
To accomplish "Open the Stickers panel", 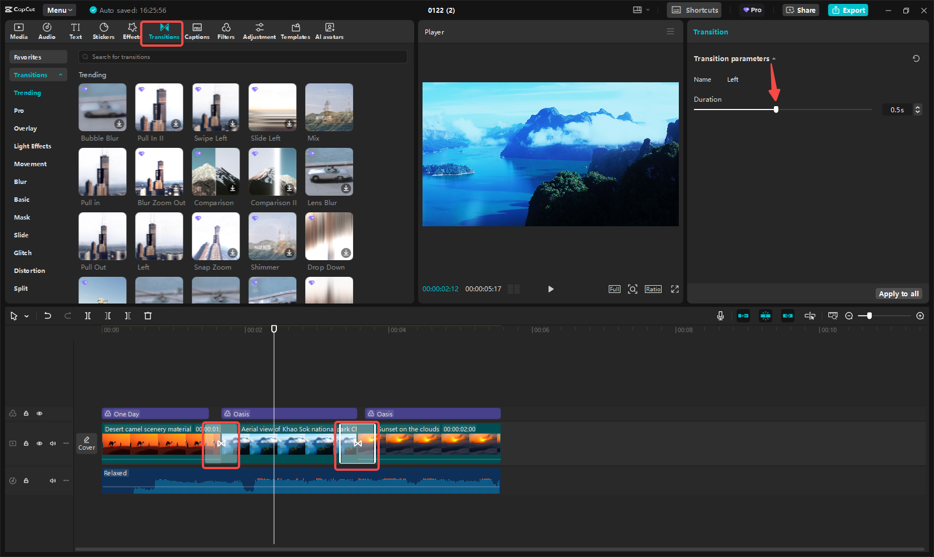I will point(103,31).
